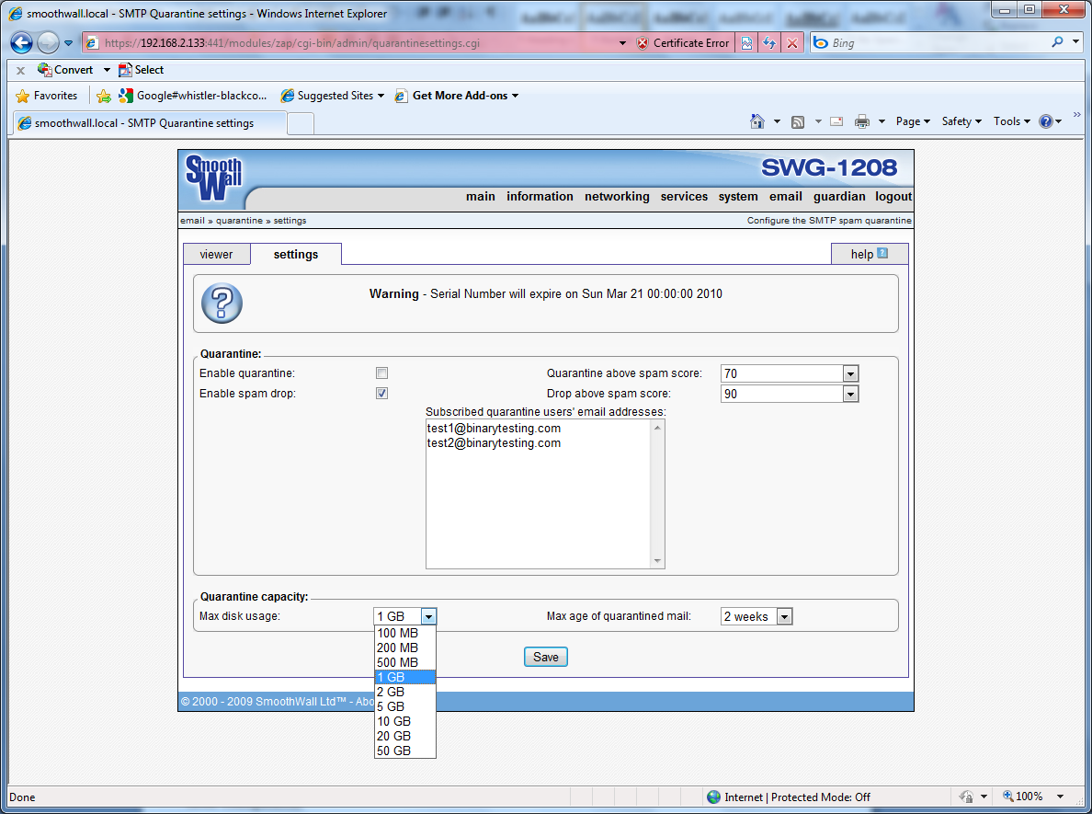Click in subscribed email addresses textarea
The image size is (1092, 814).
coord(539,494)
